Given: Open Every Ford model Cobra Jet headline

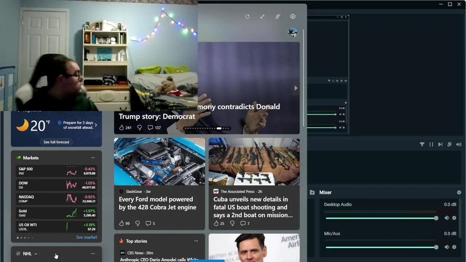Looking at the screenshot, I should point(157,203).
